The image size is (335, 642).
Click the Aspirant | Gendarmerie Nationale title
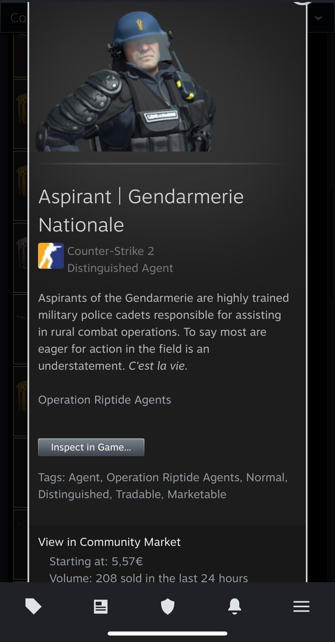[x=141, y=210]
